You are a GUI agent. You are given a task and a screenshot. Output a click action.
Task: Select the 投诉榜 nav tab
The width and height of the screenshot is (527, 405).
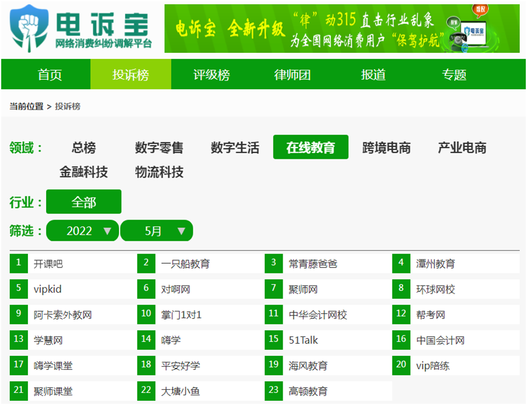coord(131,75)
